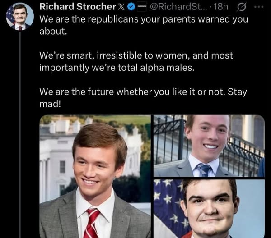
Task: Click the vertical thread line under the avatar
Action: tap(19, 135)
